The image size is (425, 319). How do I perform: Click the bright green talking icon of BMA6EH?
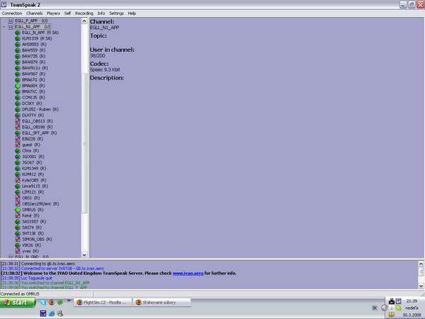click(x=18, y=86)
